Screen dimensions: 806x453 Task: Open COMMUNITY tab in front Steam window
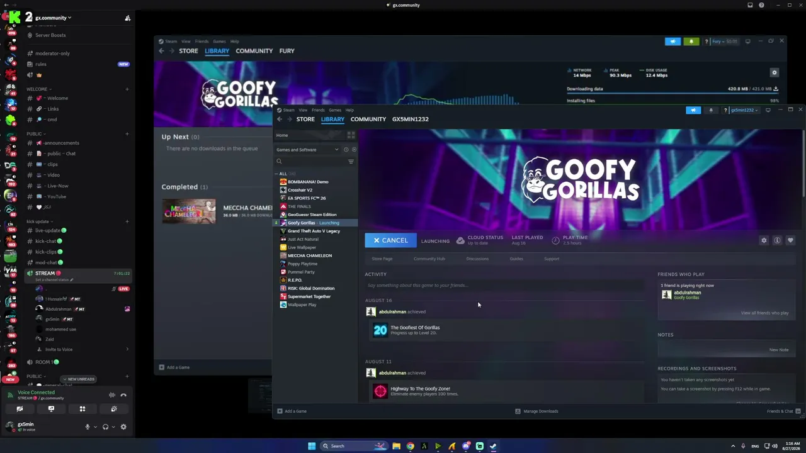(368, 119)
